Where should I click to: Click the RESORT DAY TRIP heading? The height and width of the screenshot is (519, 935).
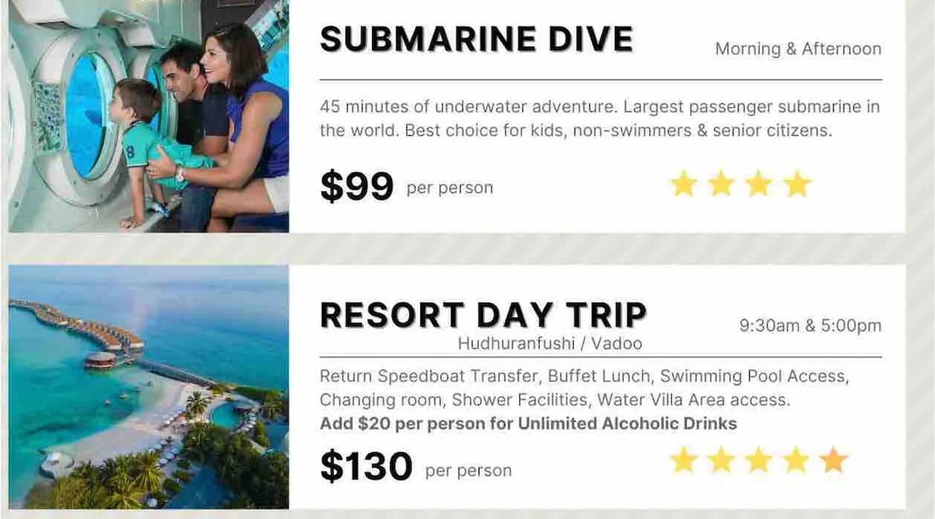pos(483,315)
